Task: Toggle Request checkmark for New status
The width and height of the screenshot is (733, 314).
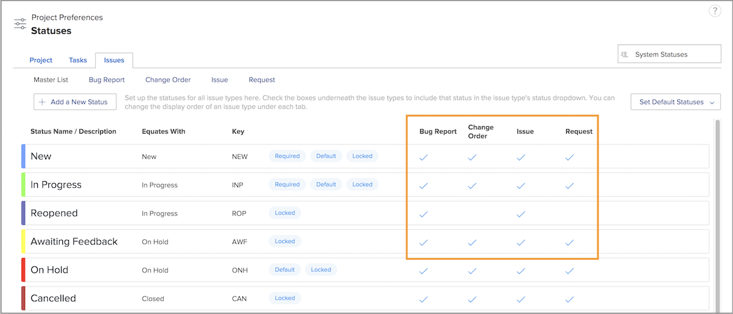Action: pos(569,157)
